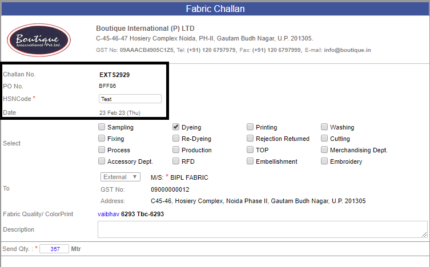Screen dimensions: 430x267
Task: Select the Re-Dyeing option
Action: 176,138
